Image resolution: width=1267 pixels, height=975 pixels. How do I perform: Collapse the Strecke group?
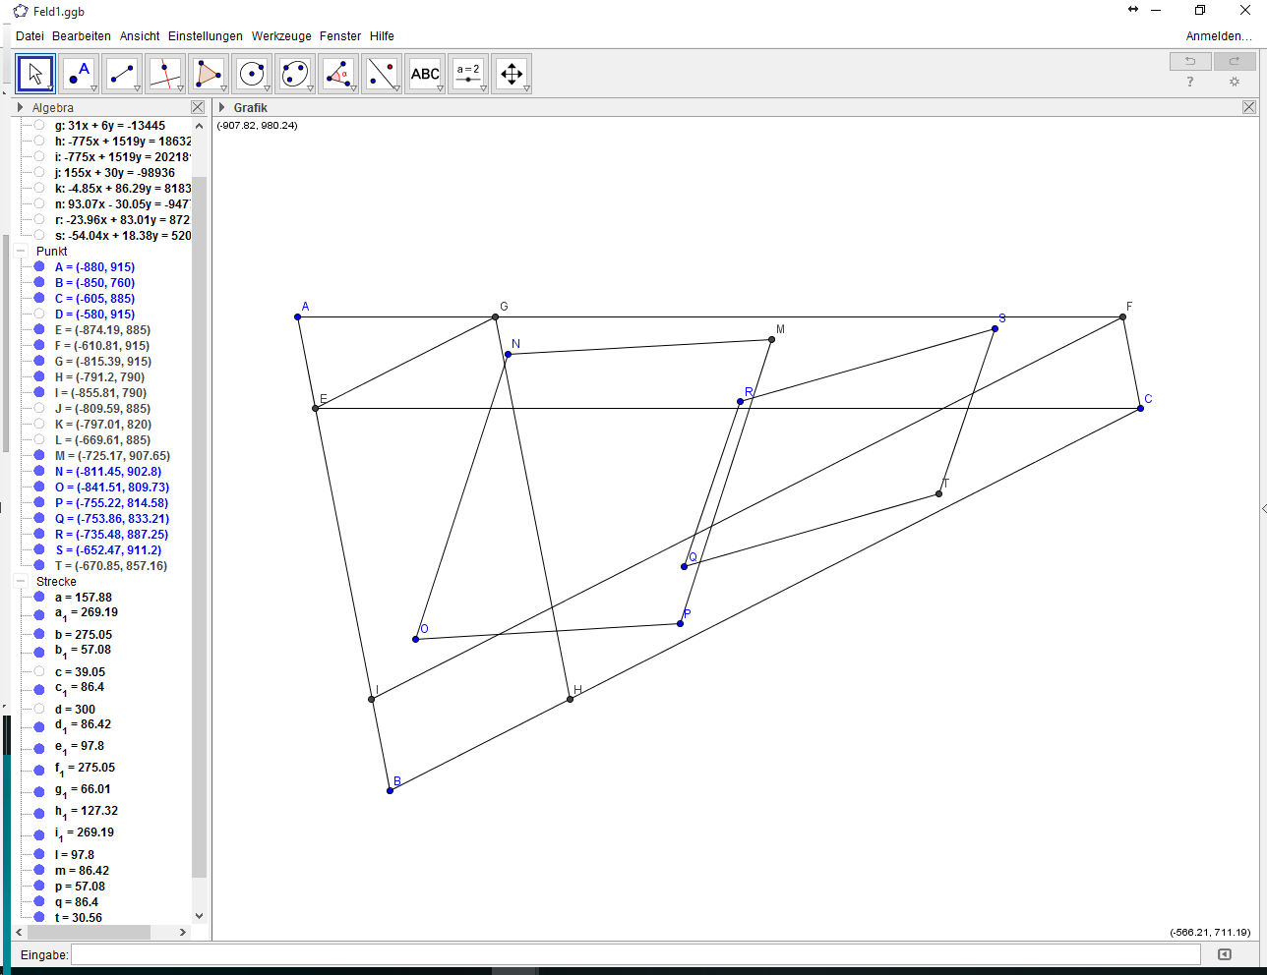pos(21,582)
